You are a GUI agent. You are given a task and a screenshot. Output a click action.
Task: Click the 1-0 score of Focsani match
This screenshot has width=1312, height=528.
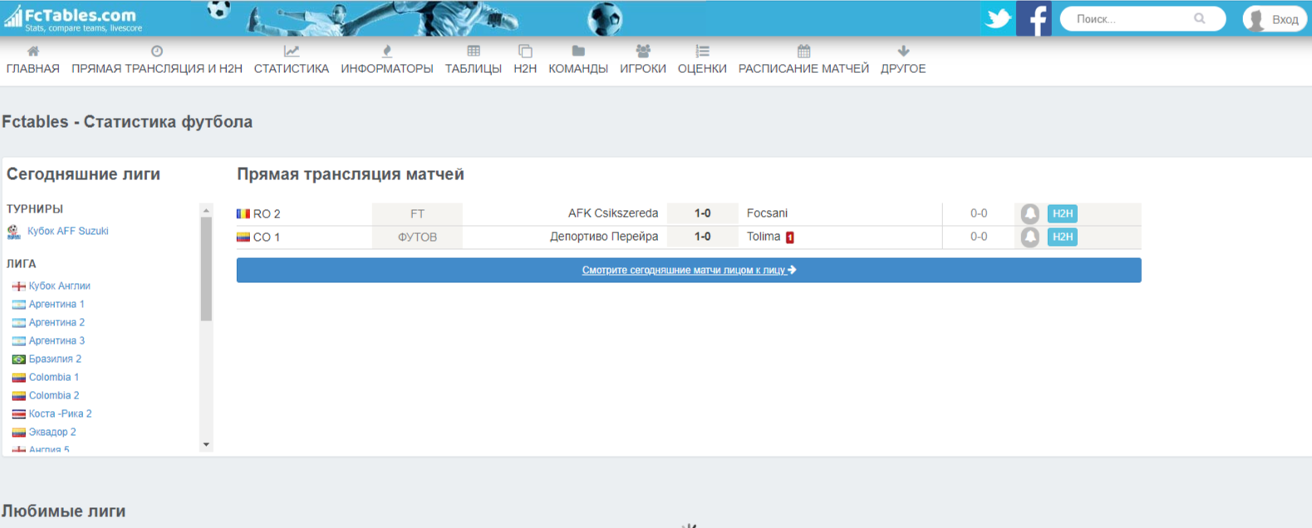pos(702,213)
